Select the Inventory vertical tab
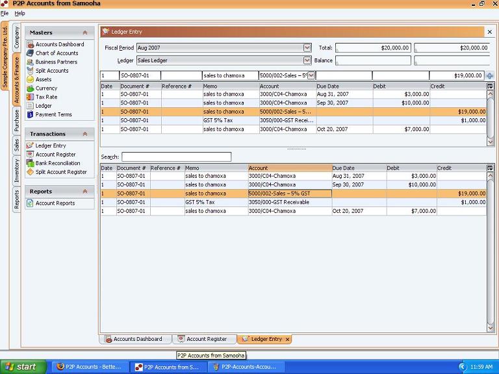Image resolution: width=499 pixels, height=374 pixels. pos(17,171)
